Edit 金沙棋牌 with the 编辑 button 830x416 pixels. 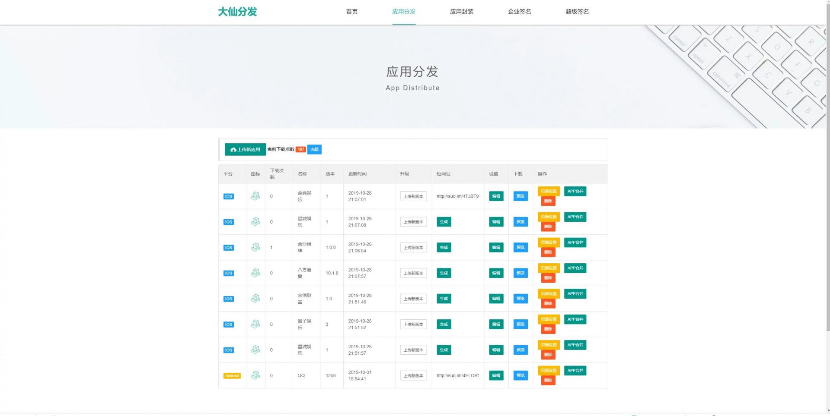coord(496,247)
